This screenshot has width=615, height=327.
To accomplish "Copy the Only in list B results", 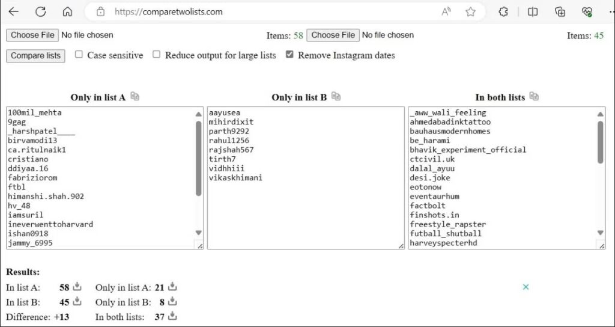I will click(336, 96).
